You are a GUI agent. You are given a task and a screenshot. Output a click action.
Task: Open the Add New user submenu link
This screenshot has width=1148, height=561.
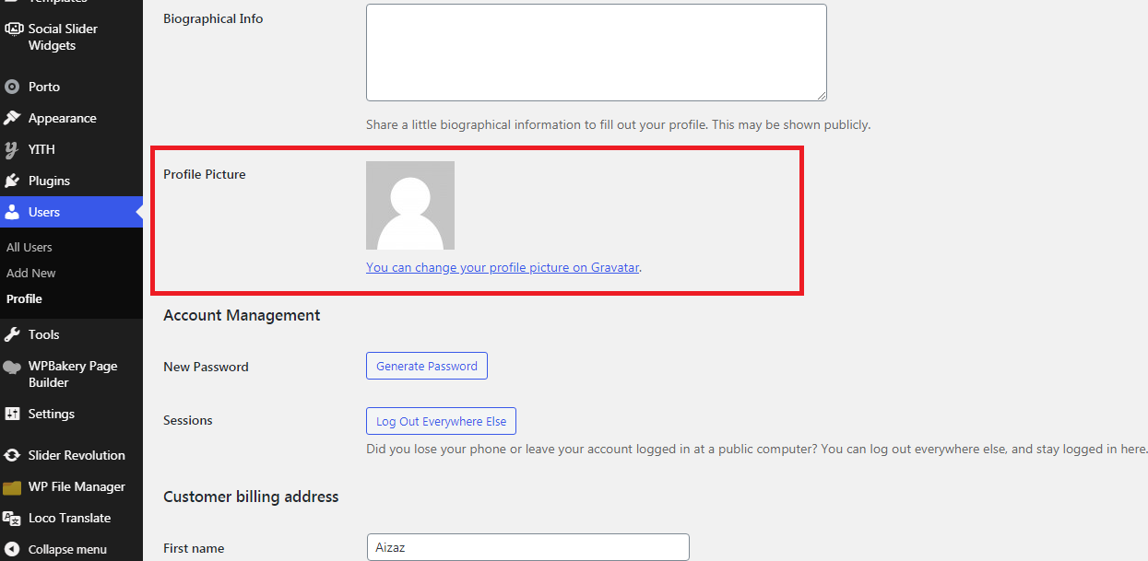(31, 273)
